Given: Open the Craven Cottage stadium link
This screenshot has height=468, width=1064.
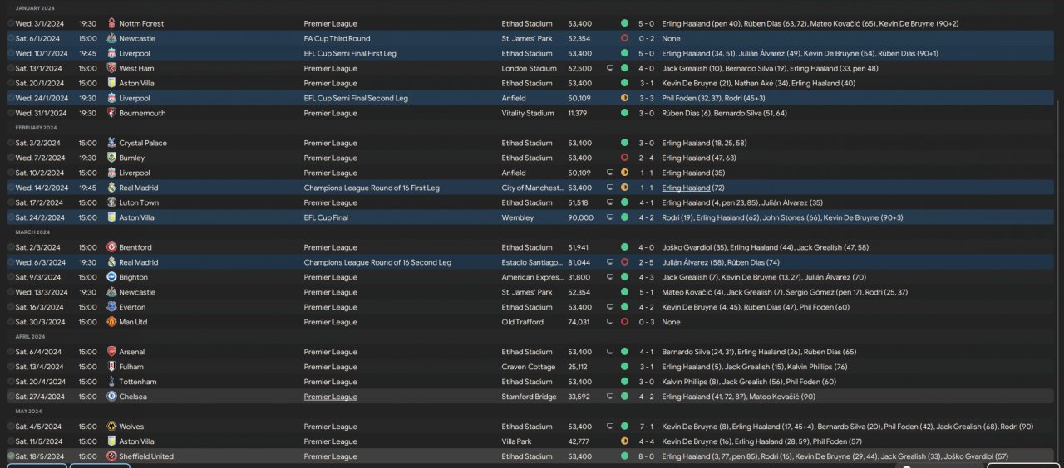Looking at the screenshot, I should click(x=528, y=367).
